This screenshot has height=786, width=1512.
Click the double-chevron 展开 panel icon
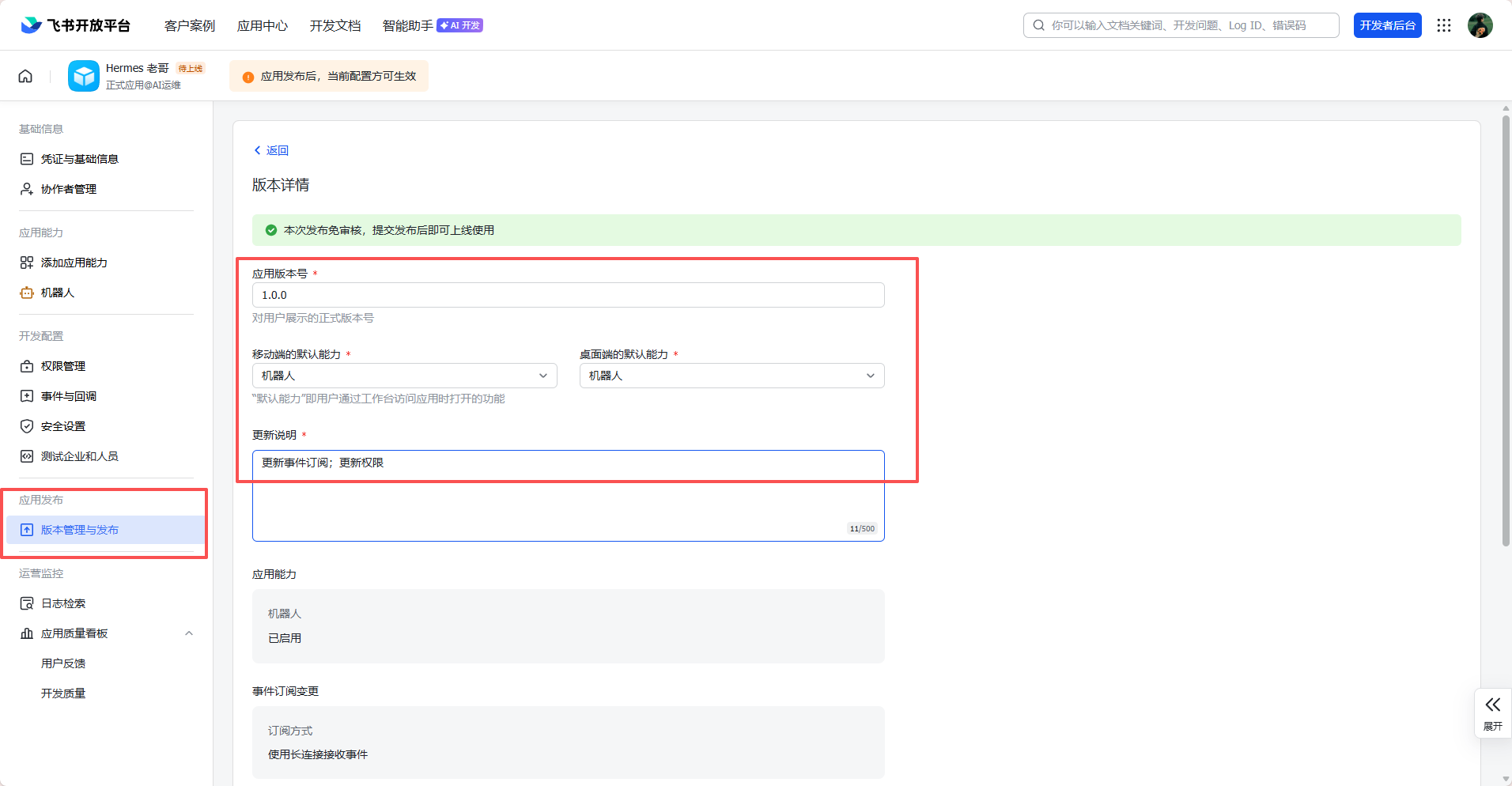(x=1493, y=705)
